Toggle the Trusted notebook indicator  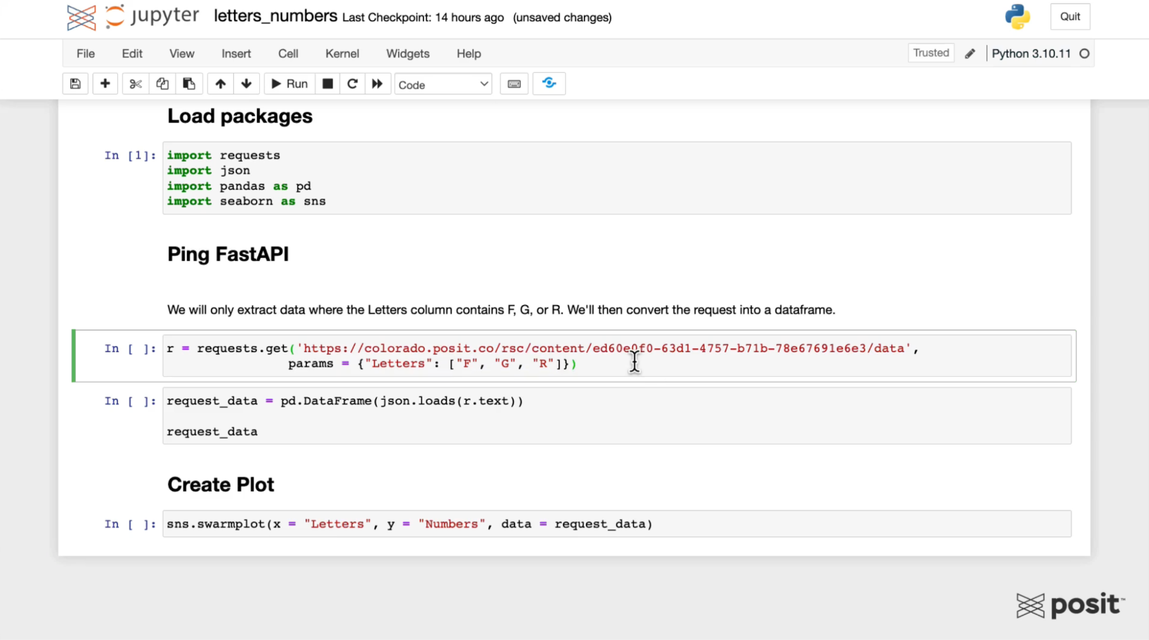tap(931, 53)
